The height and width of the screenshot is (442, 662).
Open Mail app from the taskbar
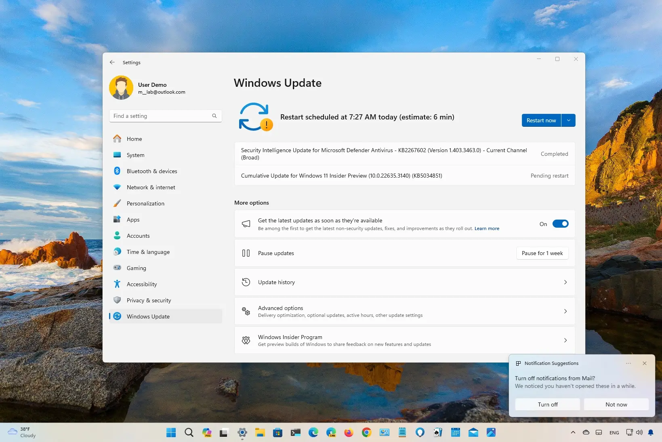(x=473, y=432)
